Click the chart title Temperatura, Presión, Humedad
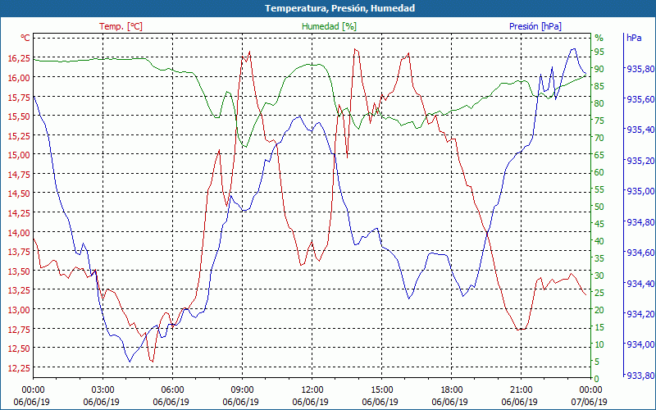The height and width of the screenshot is (410, 656). point(339,8)
